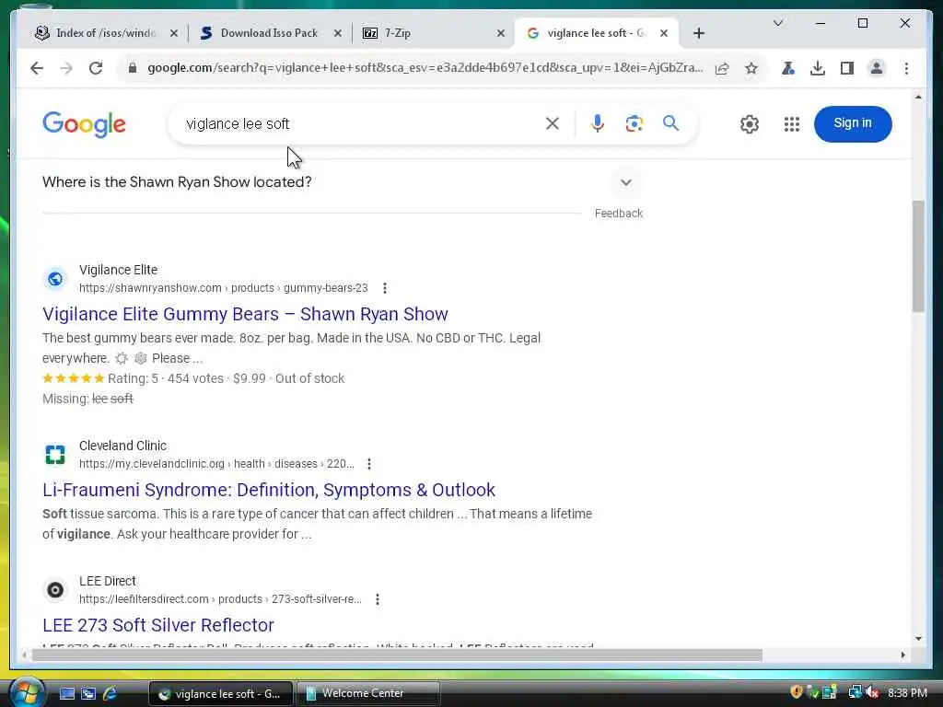Open a new tab with plus button
The image size is (943, 707).
click(698, 34)
